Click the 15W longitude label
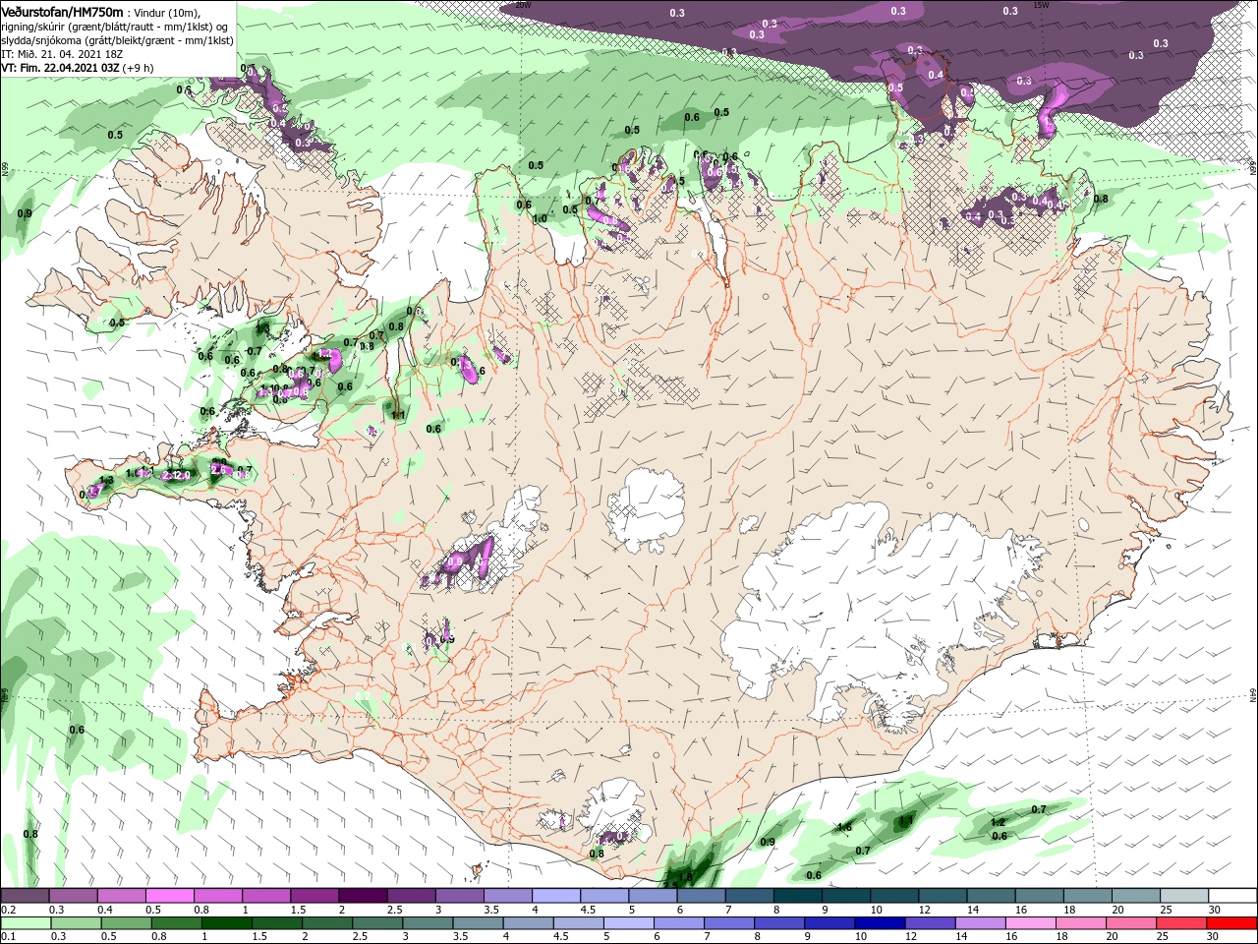This screenshot has height=944, width=1258. pyautogui.click(x=1042, y=5)
